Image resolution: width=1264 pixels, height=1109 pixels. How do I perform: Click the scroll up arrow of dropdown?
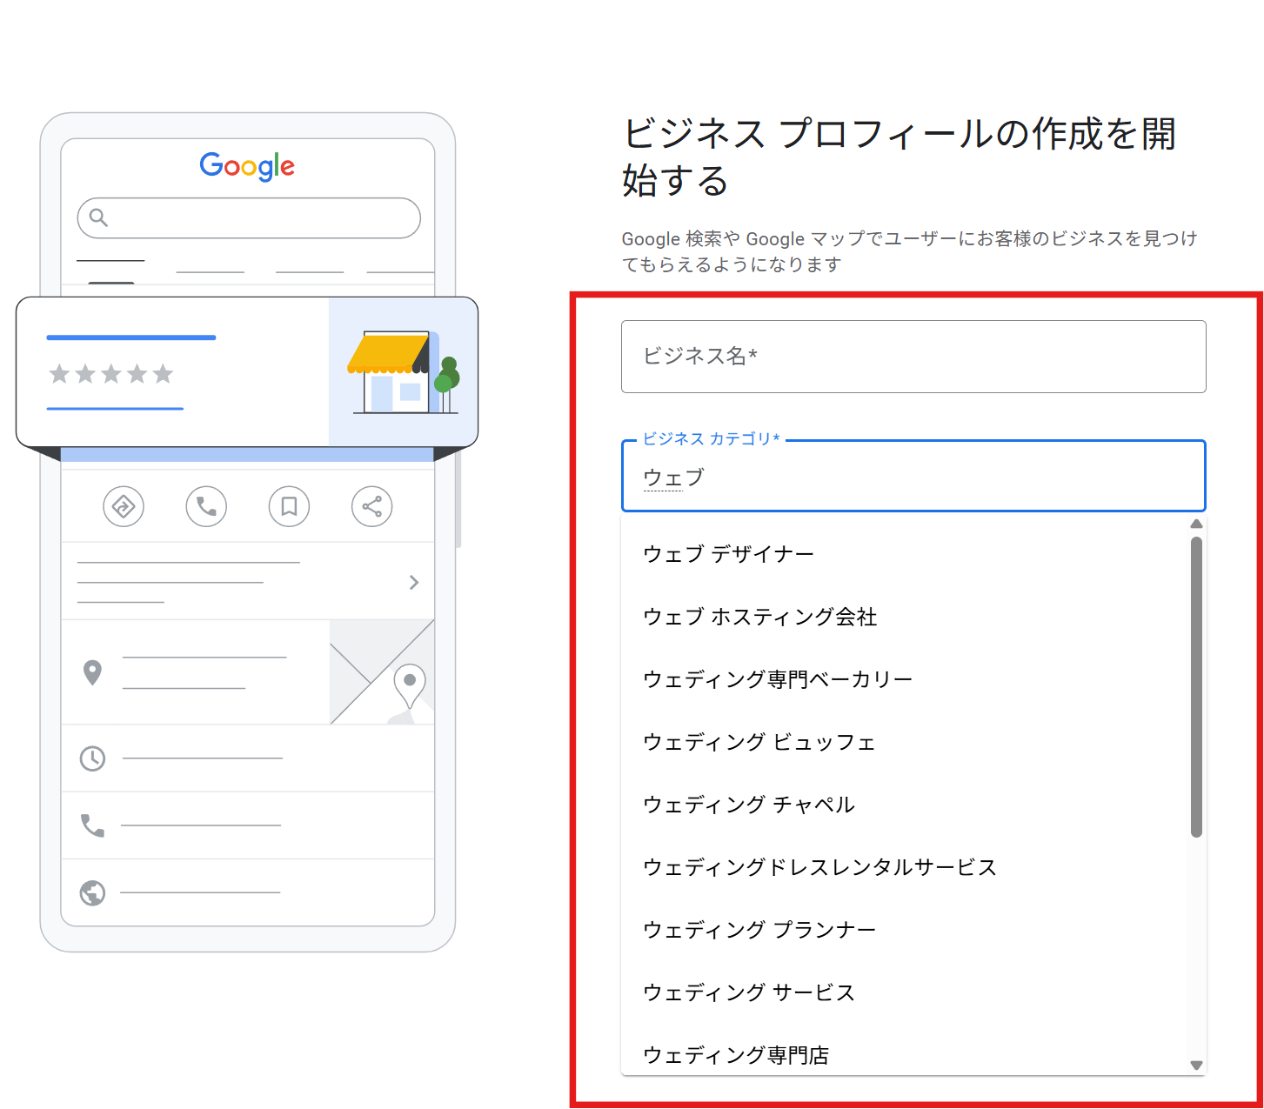[1196, 524]
